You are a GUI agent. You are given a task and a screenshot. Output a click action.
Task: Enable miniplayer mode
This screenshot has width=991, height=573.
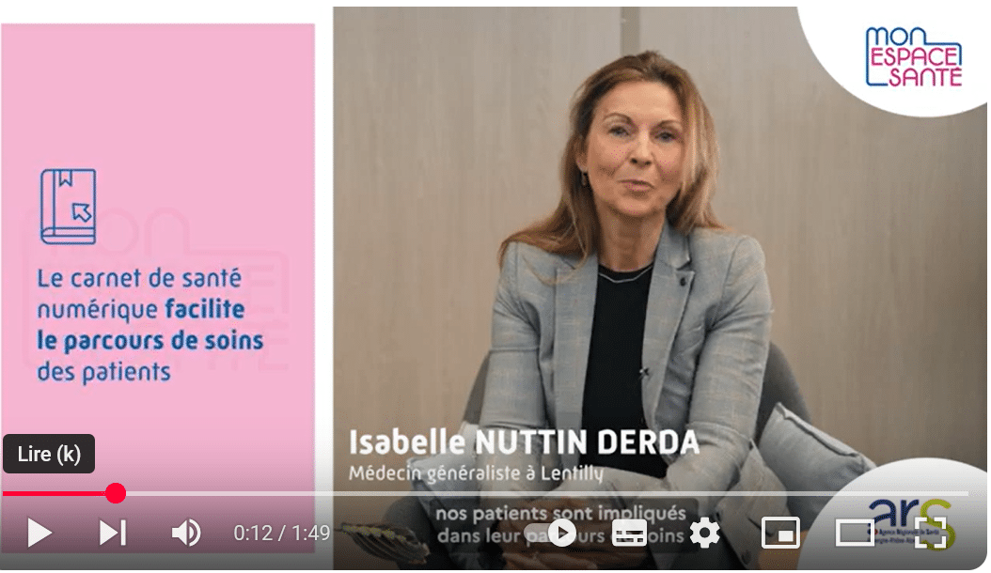[x=780, y=534]
